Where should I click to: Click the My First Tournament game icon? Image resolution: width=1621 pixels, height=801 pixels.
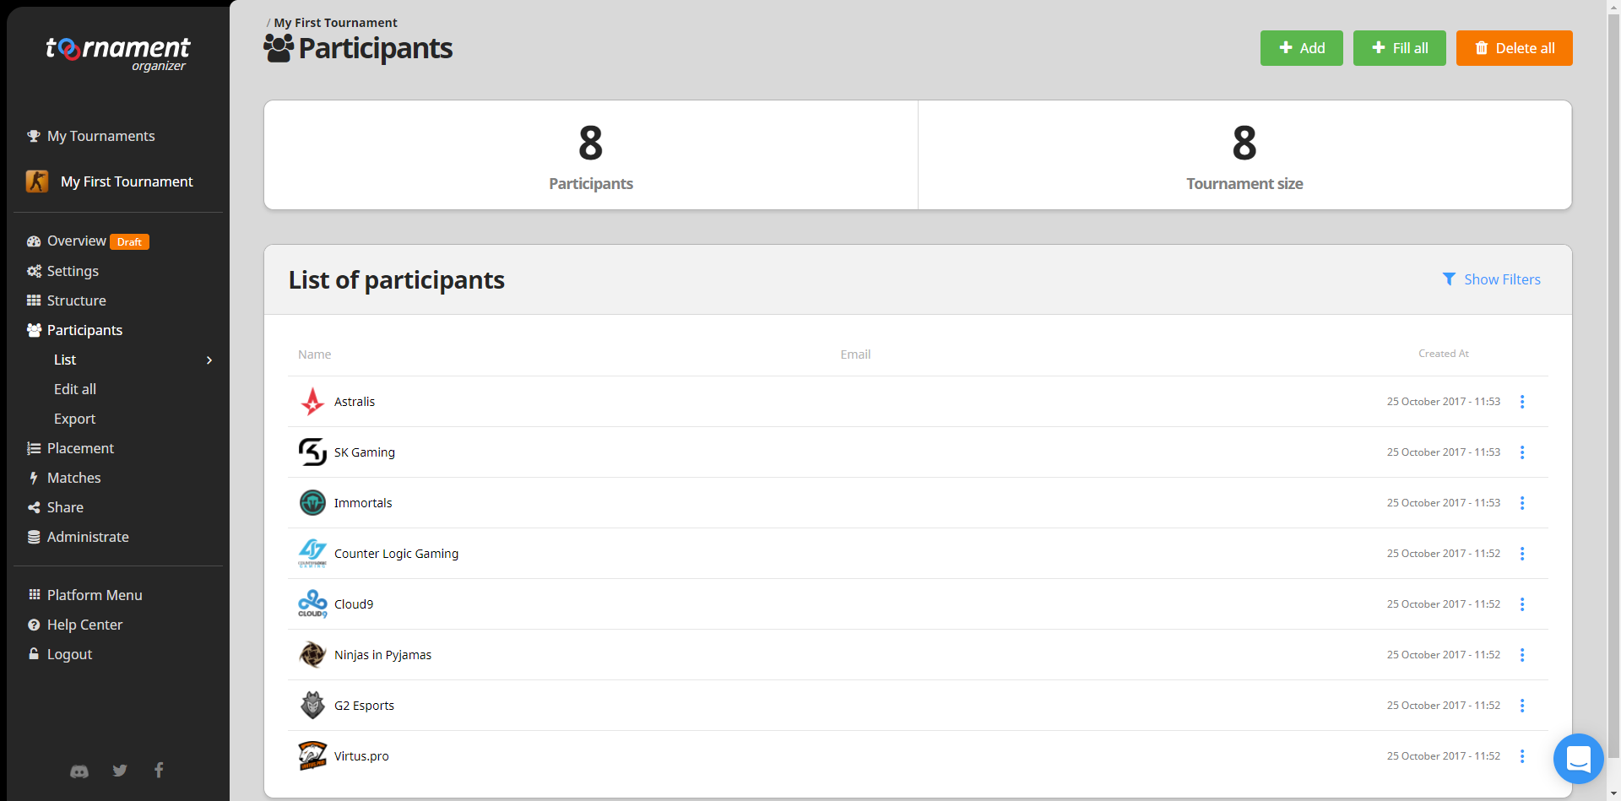(37, 181)
